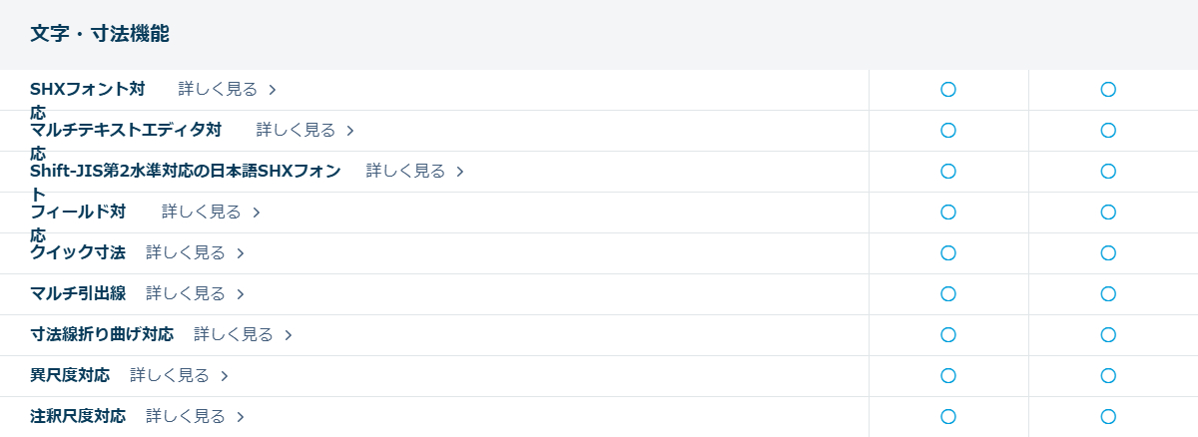1198x437 pixels.
Task: Open 詳しく見る for Shift-JIS第2水準 SHXフォント
Action: [x=405, y=172]
